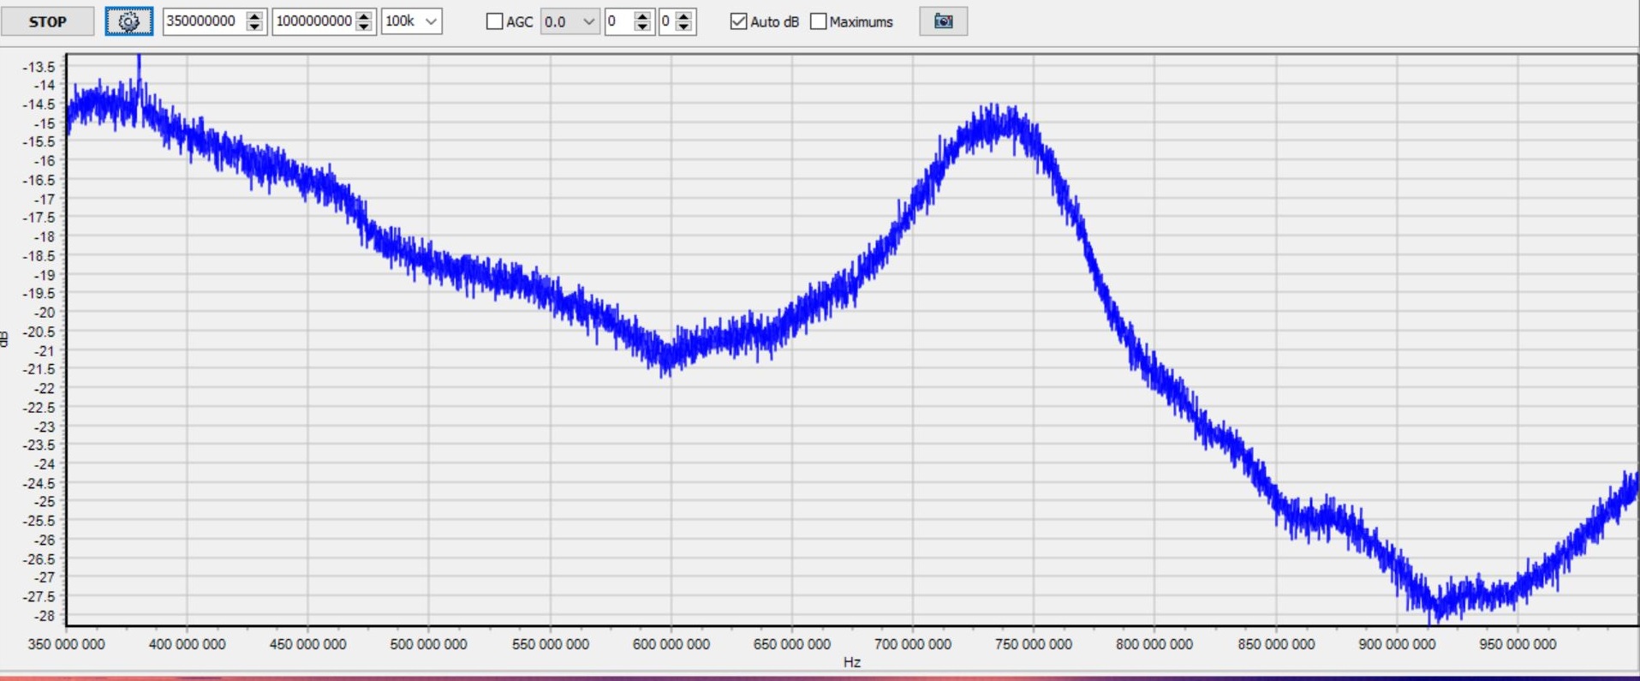The height and width of the screenshot is (681, 1640).
Task: Click the 850 000 000 frequency axis label
Action: [x=1276, y=644]
